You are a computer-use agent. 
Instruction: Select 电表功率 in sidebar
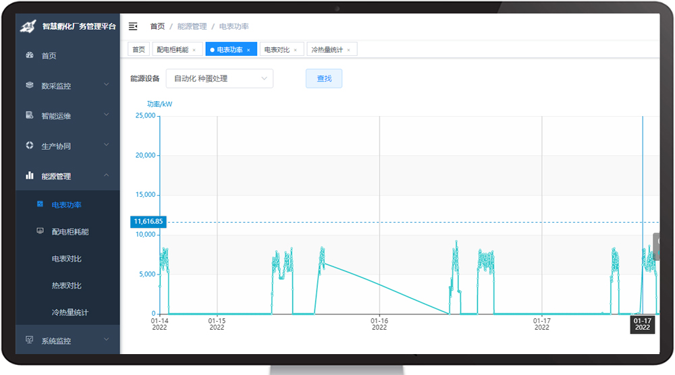pos(67,205)
